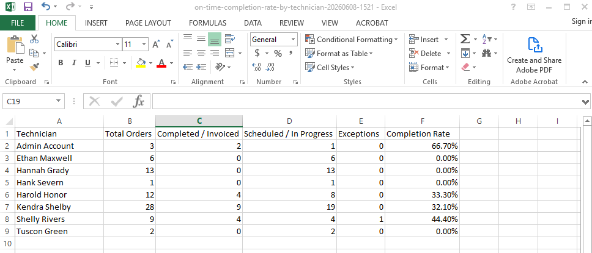This screenshot has width=592, height=253.
Task: Align text right
Action: [215, 53]
